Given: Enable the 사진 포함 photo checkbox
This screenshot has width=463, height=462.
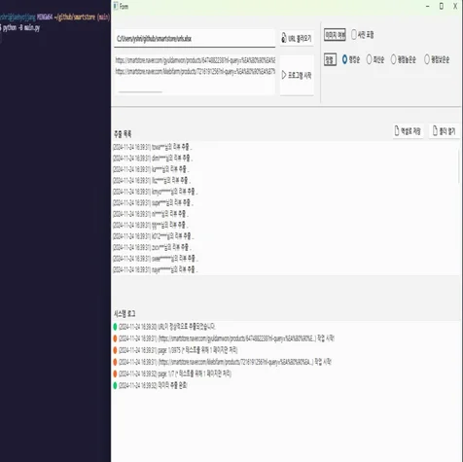Looking at the screenshot, I should (354, 34).
